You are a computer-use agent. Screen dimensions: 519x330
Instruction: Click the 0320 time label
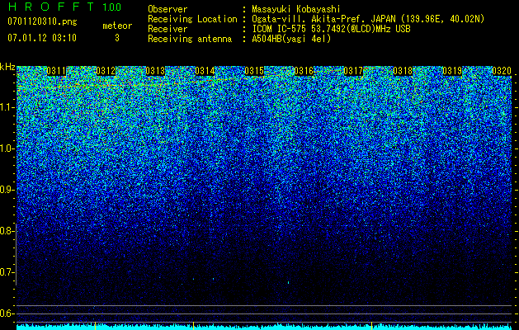point(502,71)
